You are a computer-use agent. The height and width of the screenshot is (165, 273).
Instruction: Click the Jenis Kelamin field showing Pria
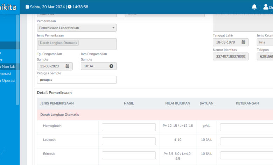265,42
